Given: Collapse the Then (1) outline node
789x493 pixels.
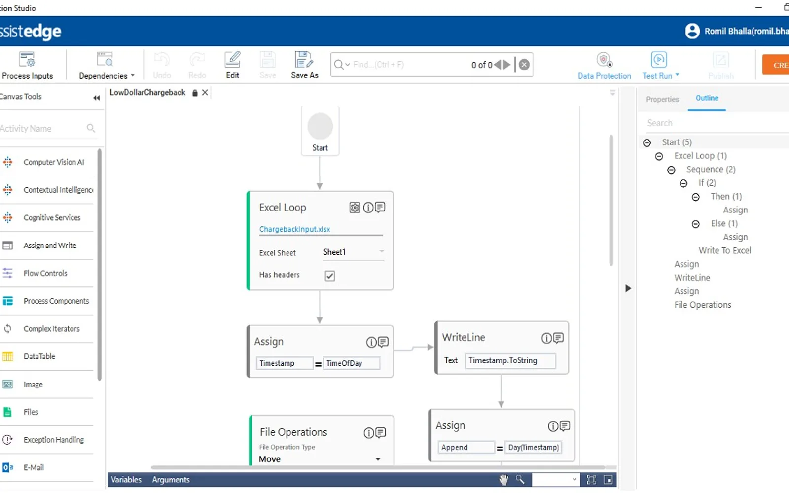Looking at the screenshot, I should coord(696,197).
